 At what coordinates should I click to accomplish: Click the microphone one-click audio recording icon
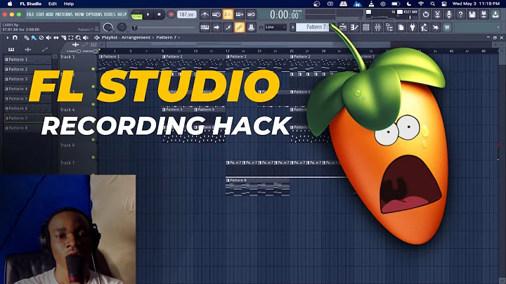pos(449,14)
